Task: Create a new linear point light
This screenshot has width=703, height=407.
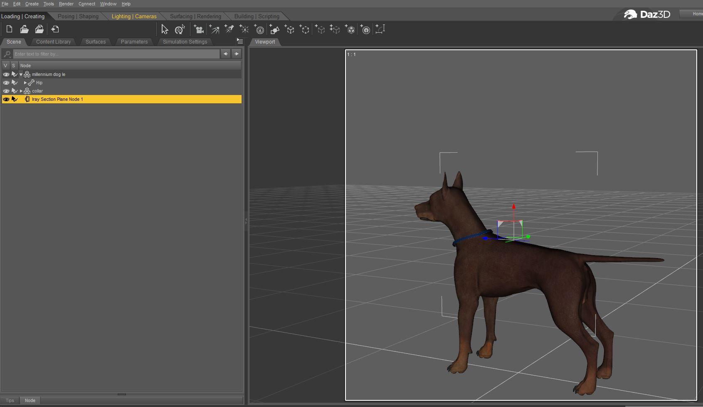Action: [259, 29]
